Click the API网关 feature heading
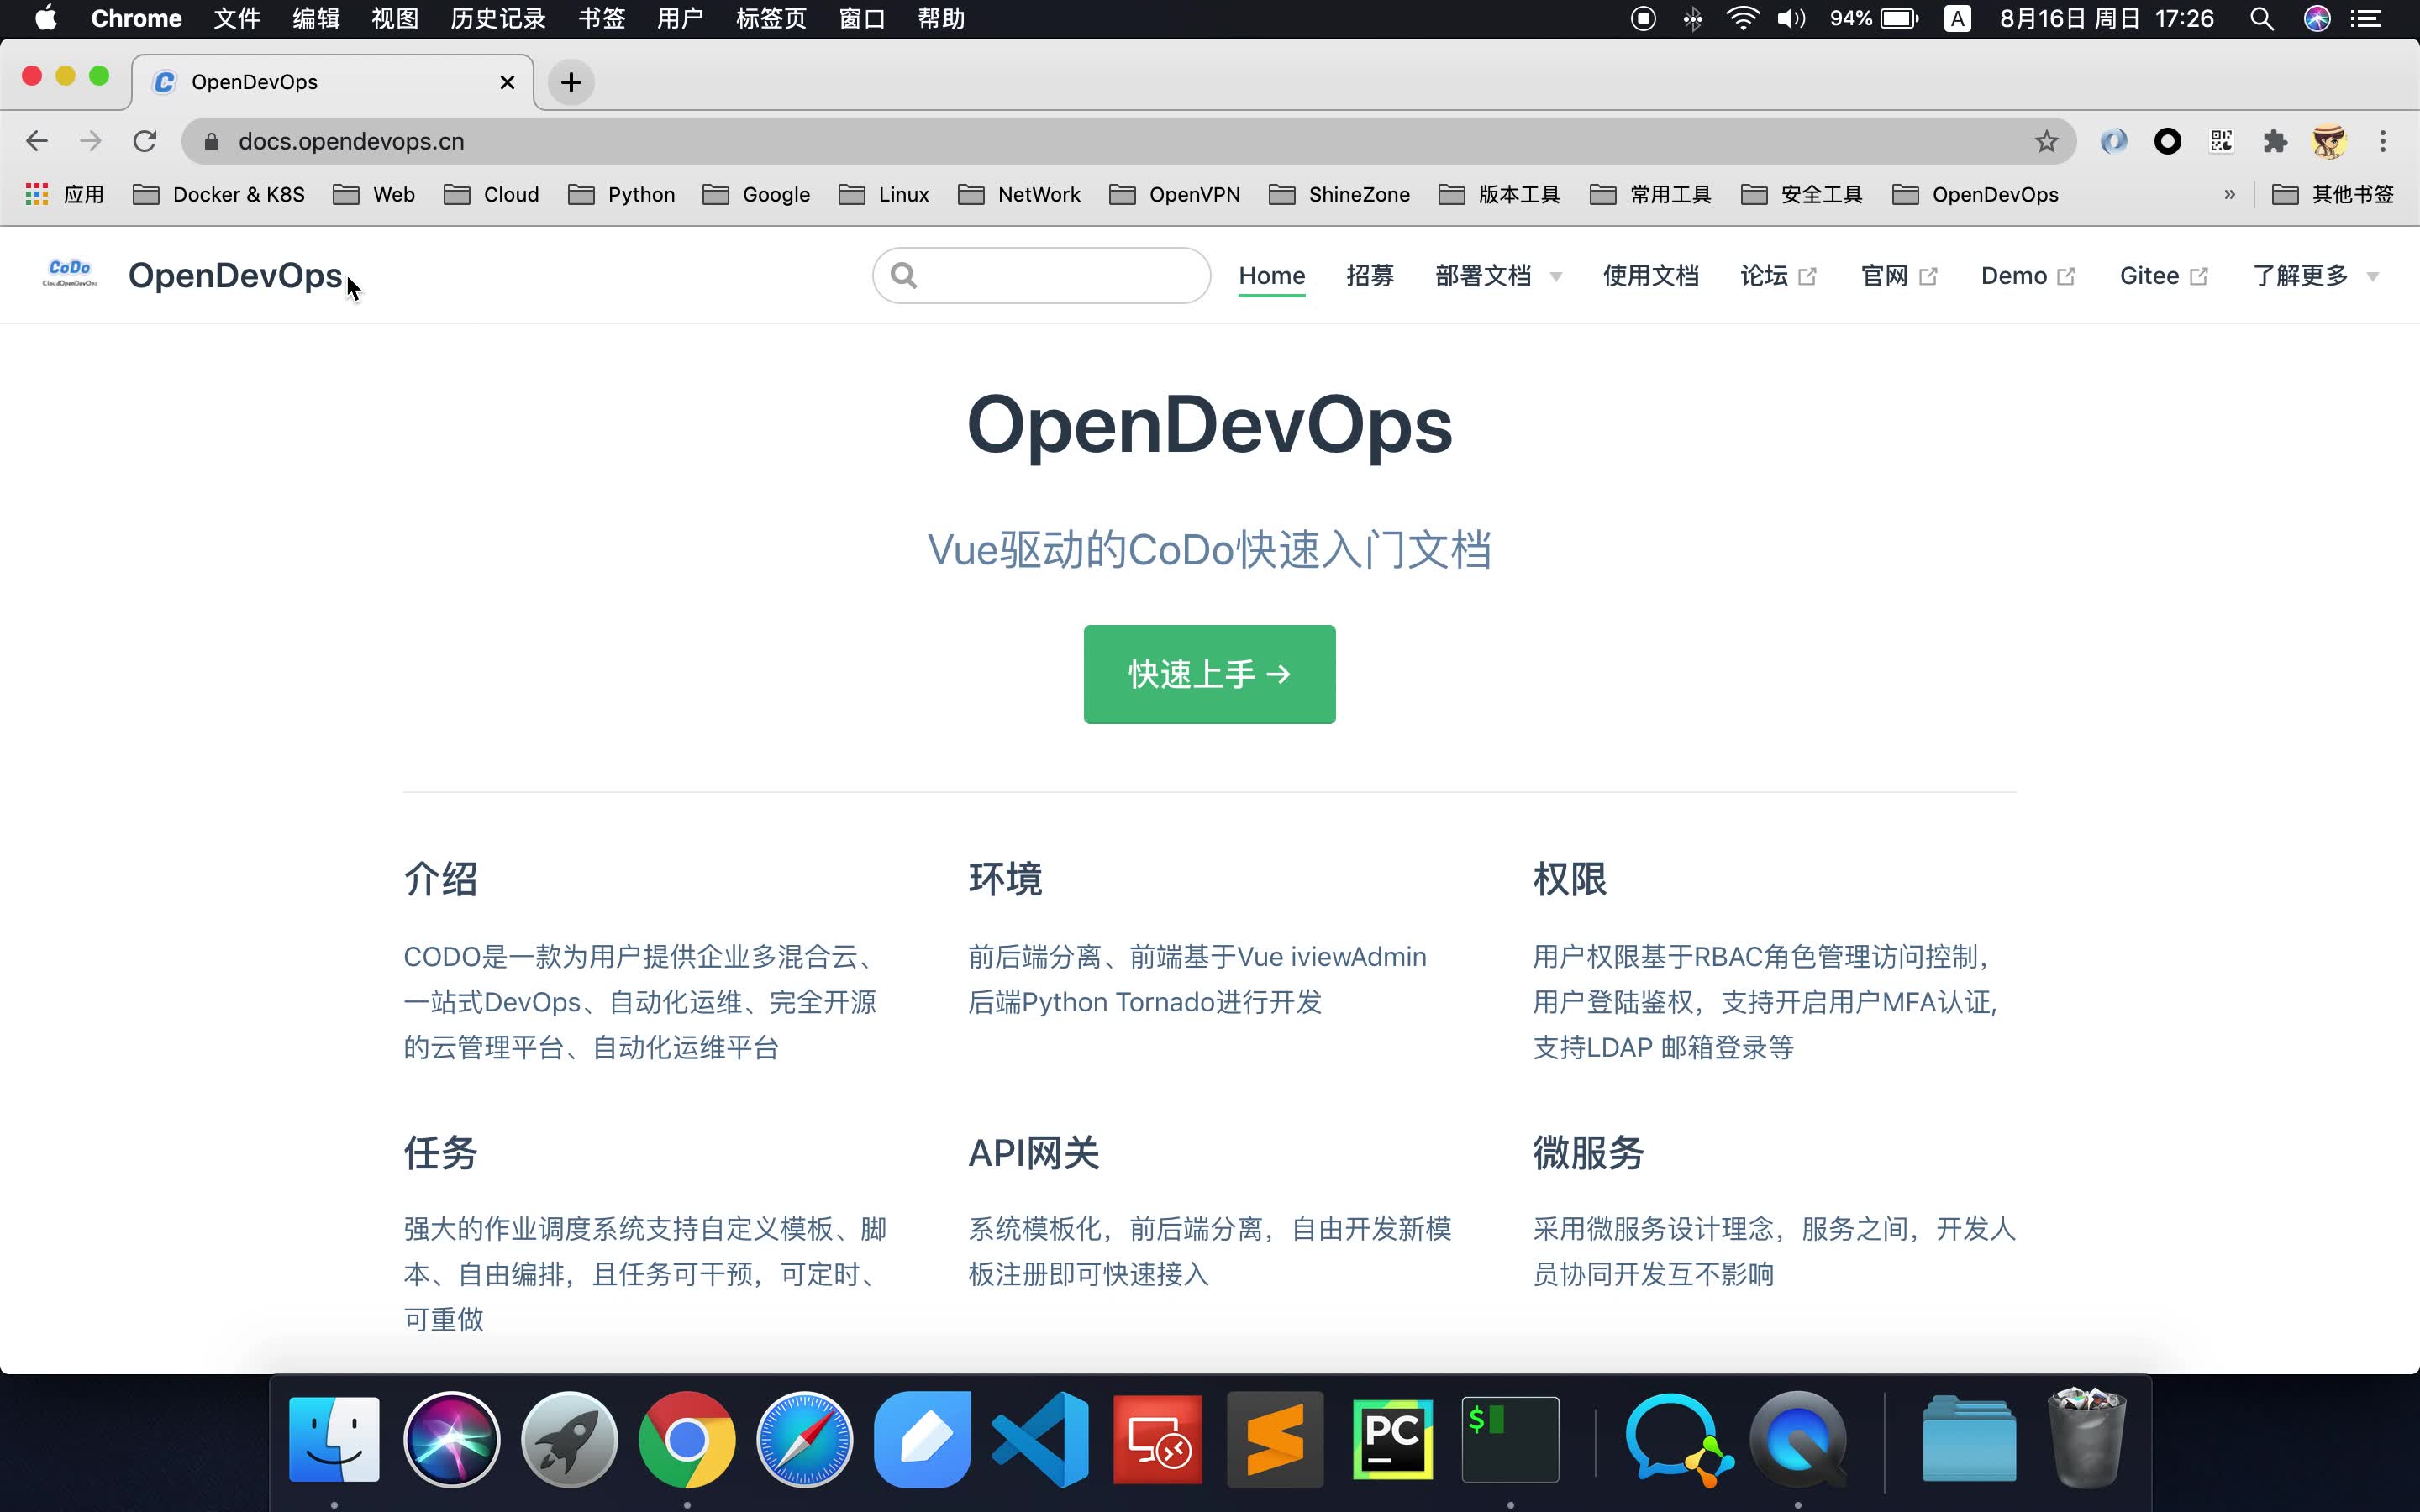The image size is (2420, 1512). click(1033, 1153)
